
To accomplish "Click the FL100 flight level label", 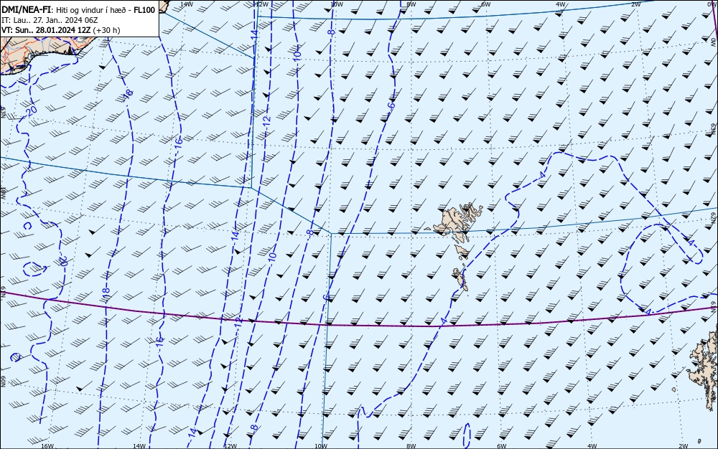I will (144, 9).
